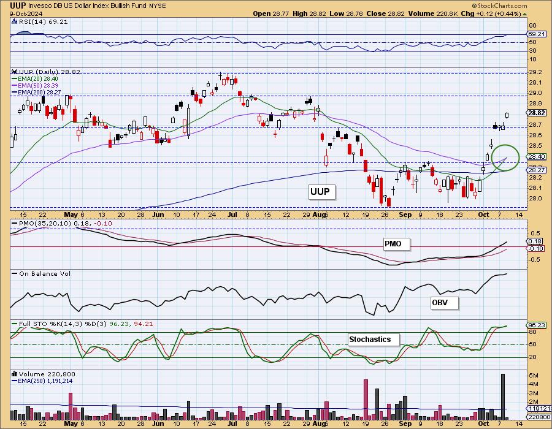Screen dimensions: 552x429
Task: Click the Full STO legend line marker
Action: 15,324
